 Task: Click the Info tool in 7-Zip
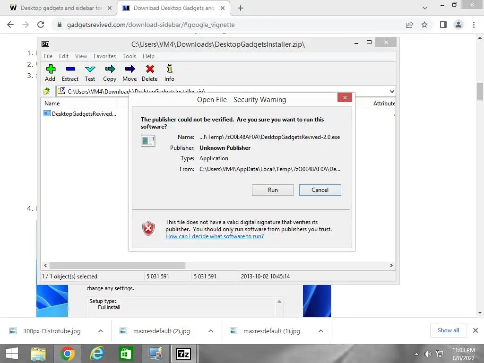click(x=169, y=73)
